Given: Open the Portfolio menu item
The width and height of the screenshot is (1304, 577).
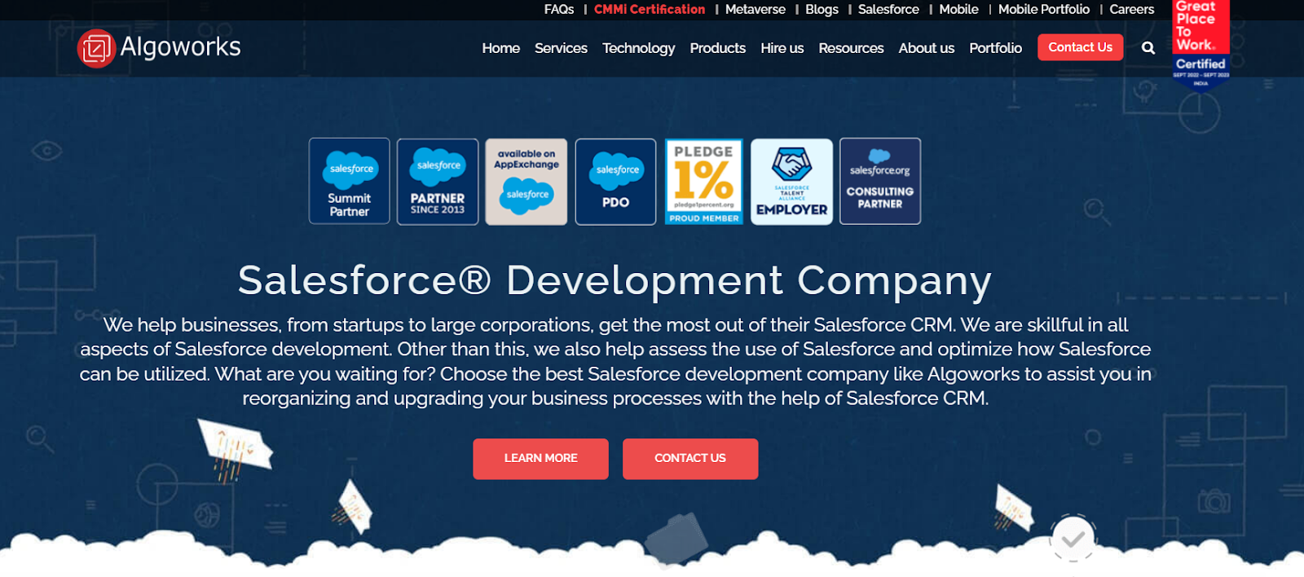Looking at the screenshot, I should (x=995, y=48).
